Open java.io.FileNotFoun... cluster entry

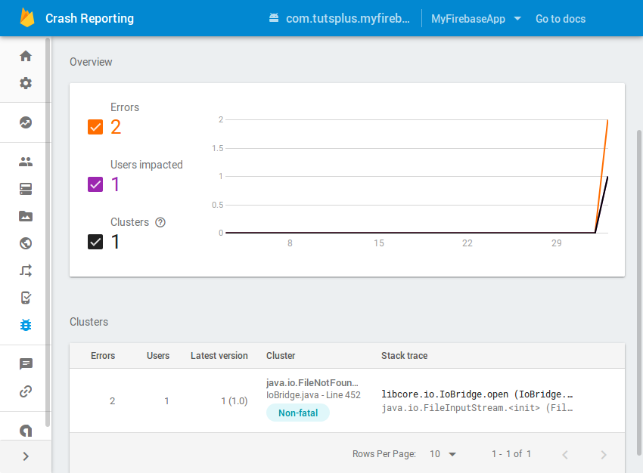[x=312, y=382]
